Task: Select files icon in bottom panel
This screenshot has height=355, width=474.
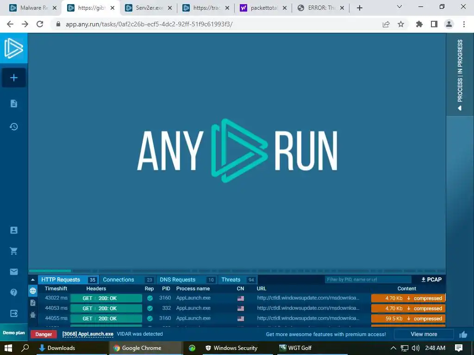Action: point(33,303)
